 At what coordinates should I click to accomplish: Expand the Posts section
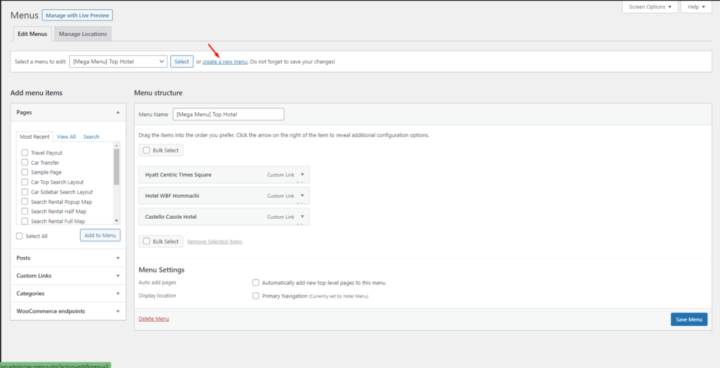point(118,258)
